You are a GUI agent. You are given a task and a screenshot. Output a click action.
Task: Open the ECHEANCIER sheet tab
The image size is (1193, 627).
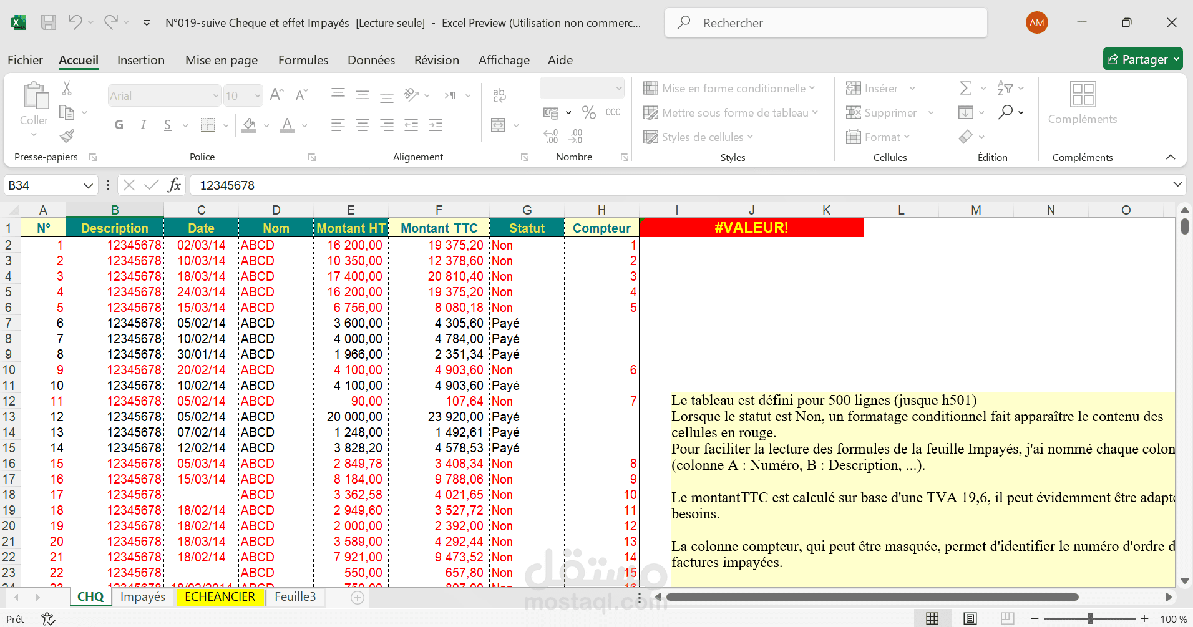(x=220, y=597)
